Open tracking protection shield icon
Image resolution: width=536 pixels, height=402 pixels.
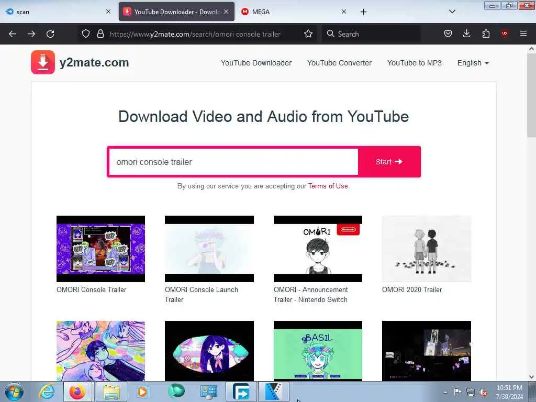(86, 34)
